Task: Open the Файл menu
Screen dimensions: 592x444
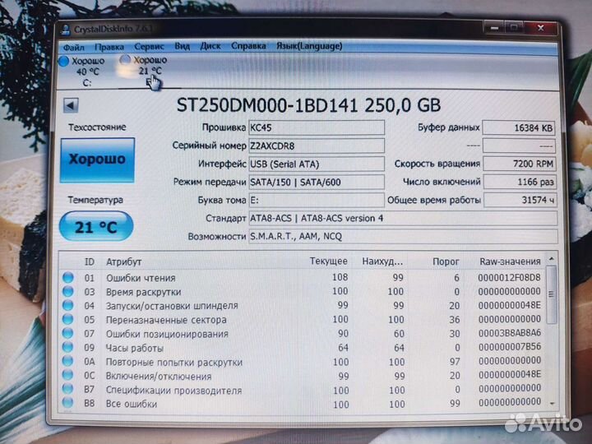Action: click(74, 47)
